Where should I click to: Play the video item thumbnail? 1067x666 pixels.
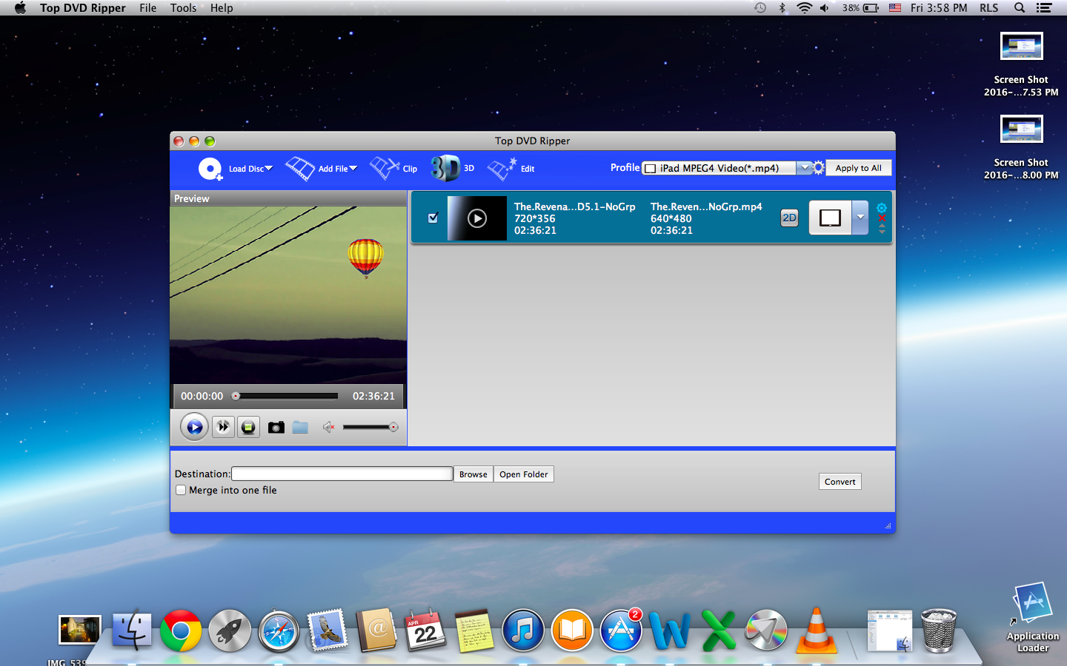(477, 218)
